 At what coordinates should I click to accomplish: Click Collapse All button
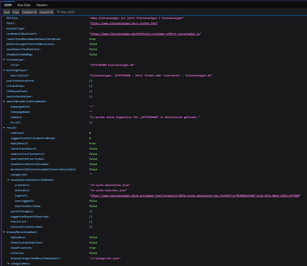(29, 12)
